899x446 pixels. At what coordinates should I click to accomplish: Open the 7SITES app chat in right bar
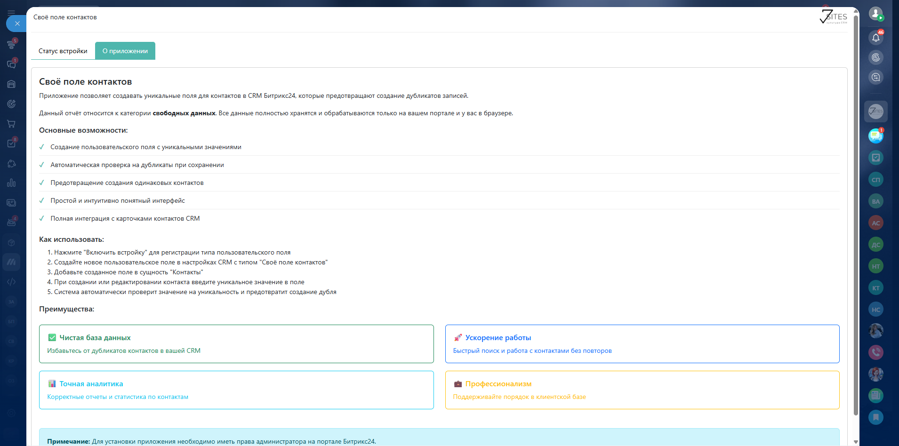coord(876,111)
